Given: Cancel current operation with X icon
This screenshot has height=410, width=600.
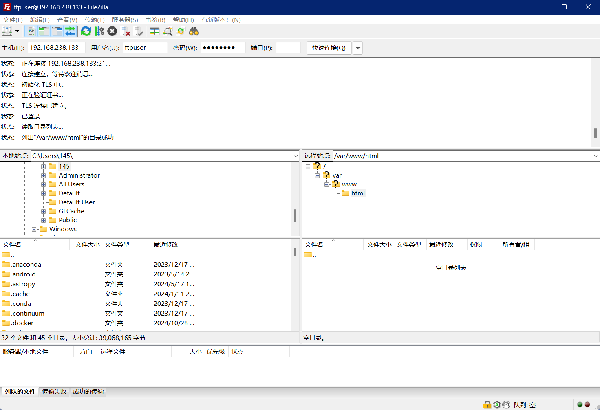Looking at the screenshot, I should 112,31.
